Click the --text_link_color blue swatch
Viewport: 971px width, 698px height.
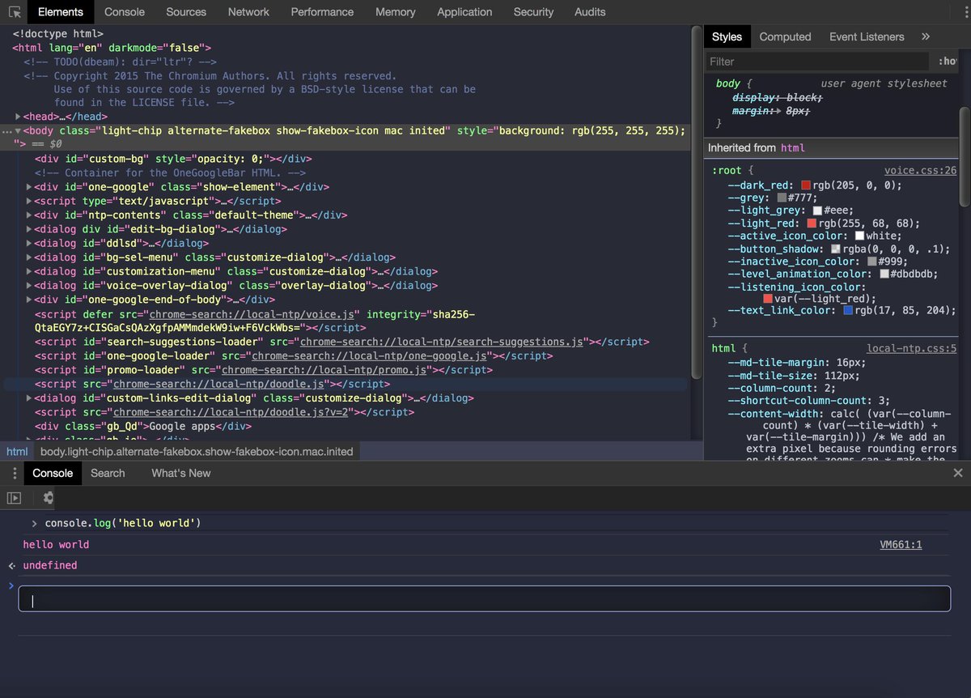848,310
